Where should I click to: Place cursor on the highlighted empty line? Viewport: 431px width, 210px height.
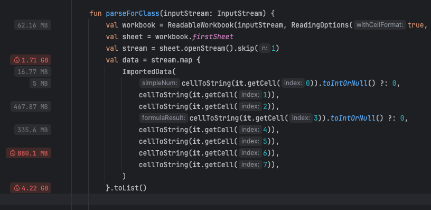tap(215, 199)
